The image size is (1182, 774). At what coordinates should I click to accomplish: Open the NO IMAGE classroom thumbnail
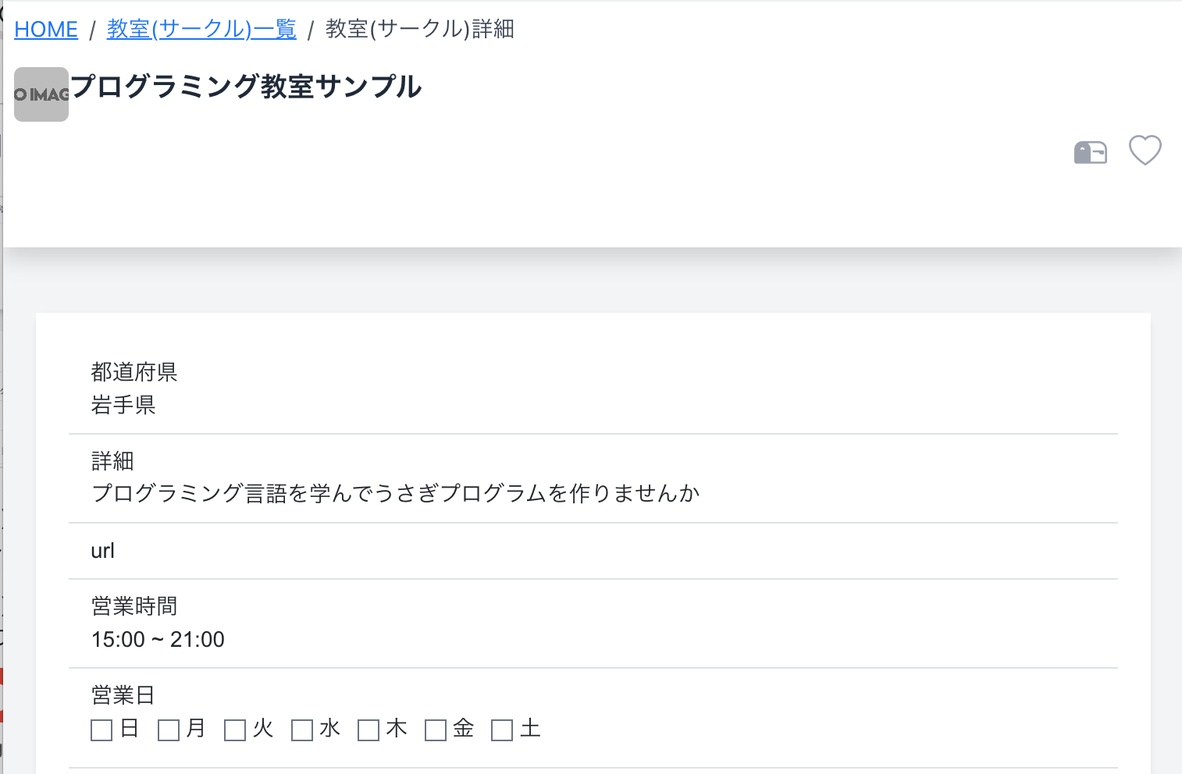tap(41, 94)
